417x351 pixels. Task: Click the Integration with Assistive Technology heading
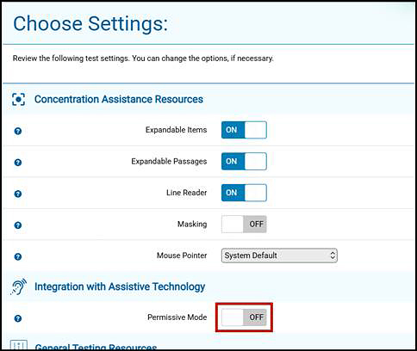[x=120, y=286]
